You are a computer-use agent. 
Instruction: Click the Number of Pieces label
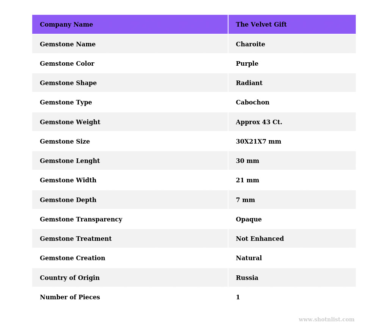tap(70, 297)
